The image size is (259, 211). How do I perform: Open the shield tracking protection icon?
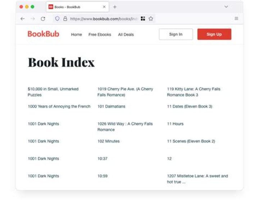(57, 19)
